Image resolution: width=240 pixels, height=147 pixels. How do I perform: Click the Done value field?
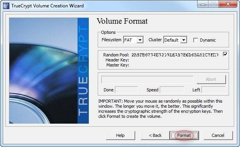126,90
